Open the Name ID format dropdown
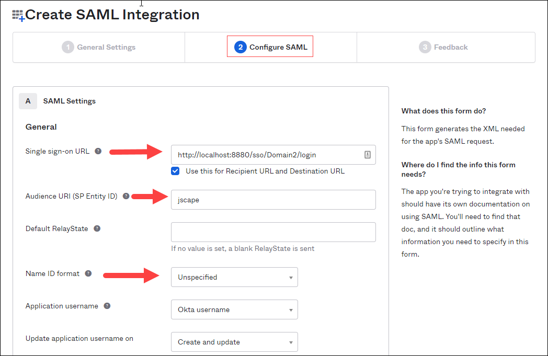Screen dimensions: 548x356 tap(234, 277)
